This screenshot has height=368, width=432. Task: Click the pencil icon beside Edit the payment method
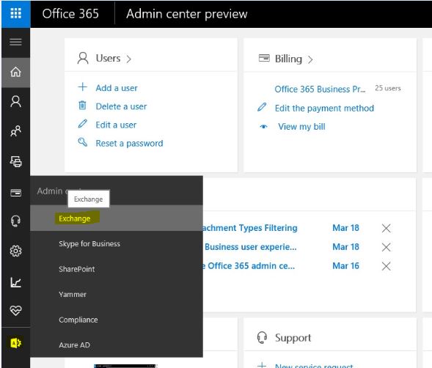point(262,107)
